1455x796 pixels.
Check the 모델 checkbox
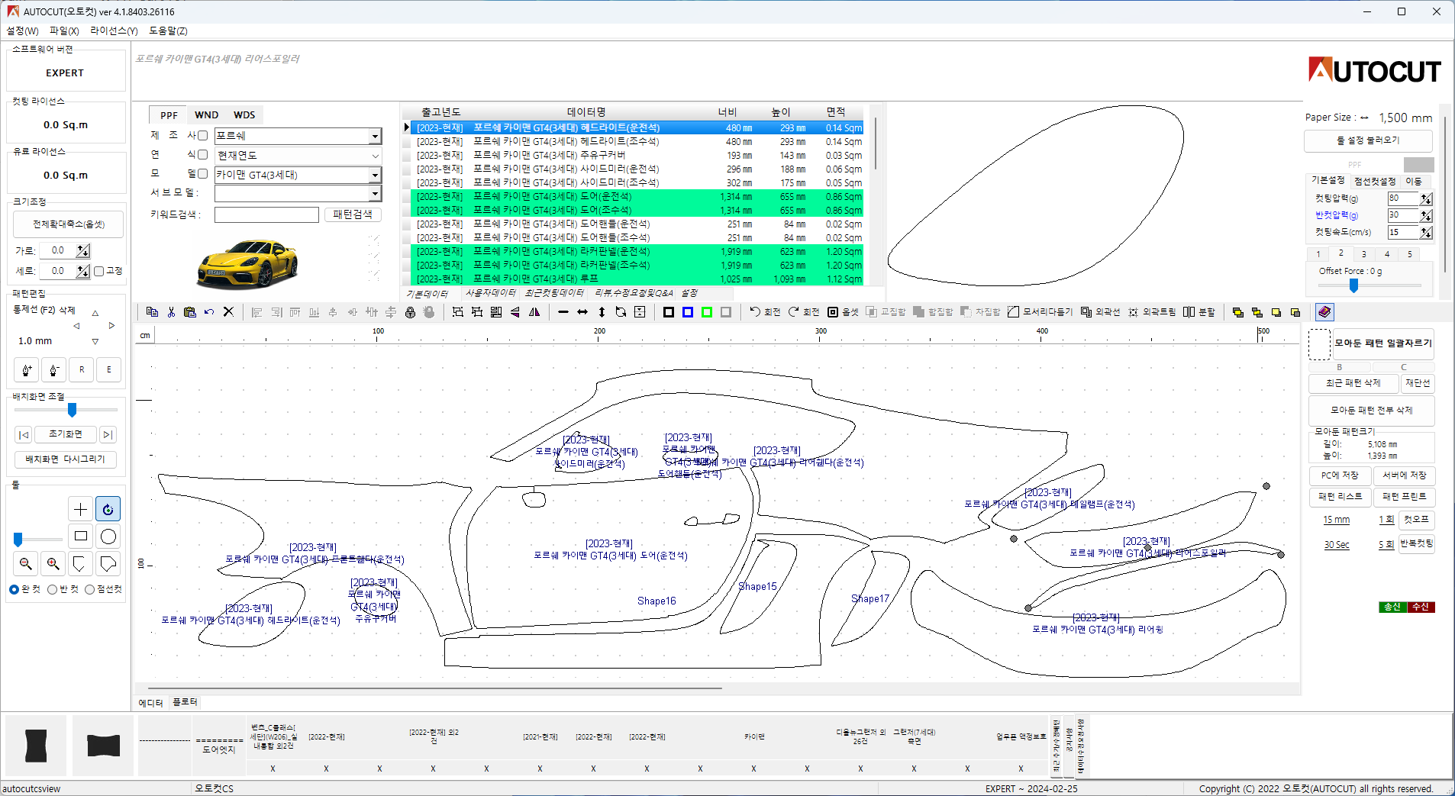click(x=203, y=174)
